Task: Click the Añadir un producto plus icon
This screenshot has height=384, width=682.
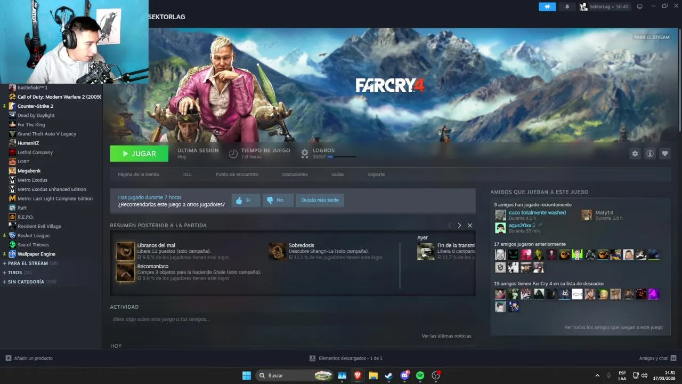Action: click(x=8, y=358)
